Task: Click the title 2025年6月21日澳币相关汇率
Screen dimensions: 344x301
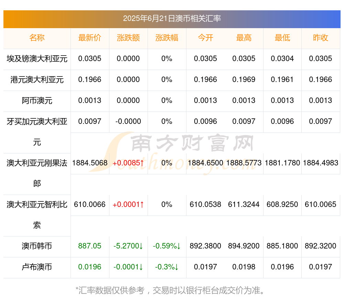Action: pyautogui.click(x=172, y=19)
